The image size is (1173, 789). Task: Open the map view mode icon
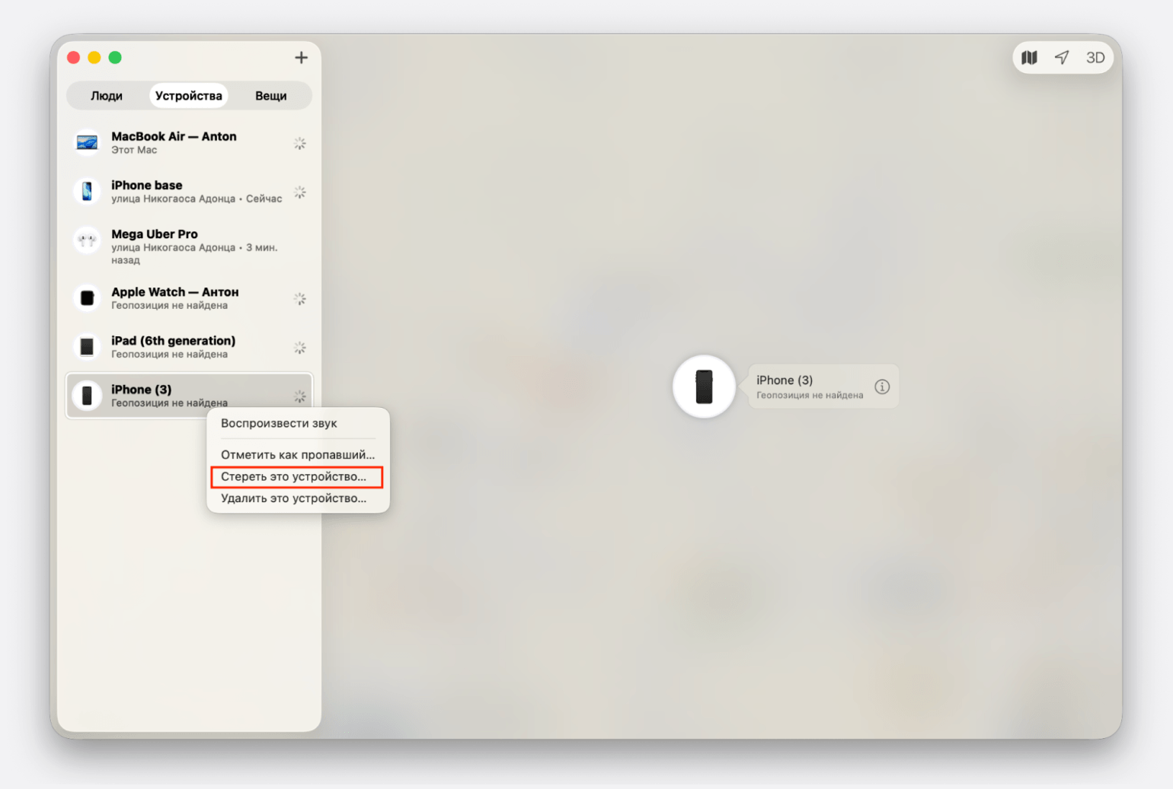1029,58
